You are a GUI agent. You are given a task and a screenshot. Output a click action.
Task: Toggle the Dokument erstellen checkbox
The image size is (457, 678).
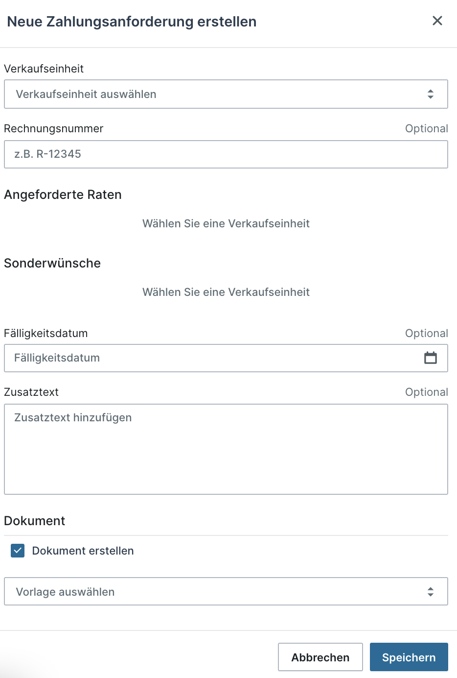(x=18, y=551)
